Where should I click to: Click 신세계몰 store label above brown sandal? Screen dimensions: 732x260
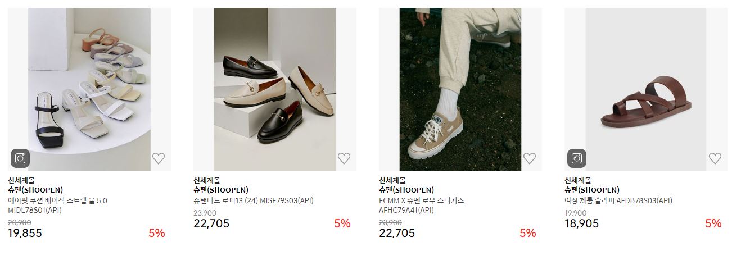pyautogui.click(x=578, y=180)
